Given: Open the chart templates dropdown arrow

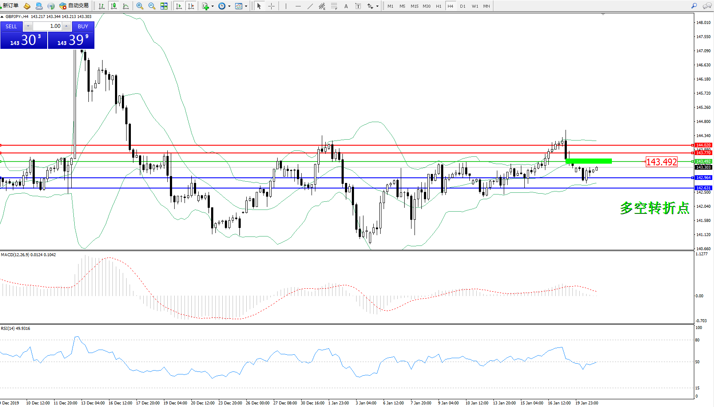Looking at the screenshot, I should 246,6.
